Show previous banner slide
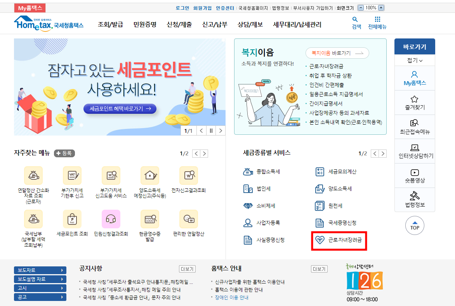The image size is (455, 306). tap(201, 130)
